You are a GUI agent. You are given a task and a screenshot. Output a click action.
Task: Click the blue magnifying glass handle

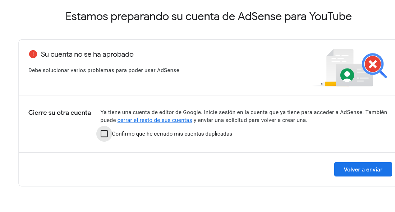click(383, 75)
